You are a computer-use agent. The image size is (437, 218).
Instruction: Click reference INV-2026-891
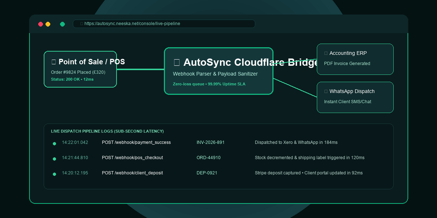pyautogui.click(x=210, y=142)
